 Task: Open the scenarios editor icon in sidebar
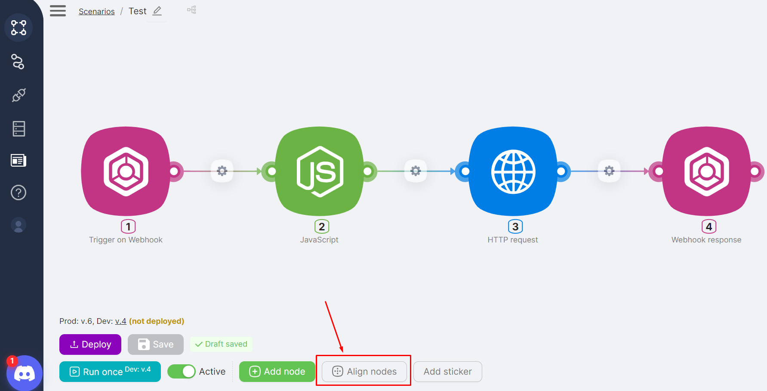click(x=18, y=28)
